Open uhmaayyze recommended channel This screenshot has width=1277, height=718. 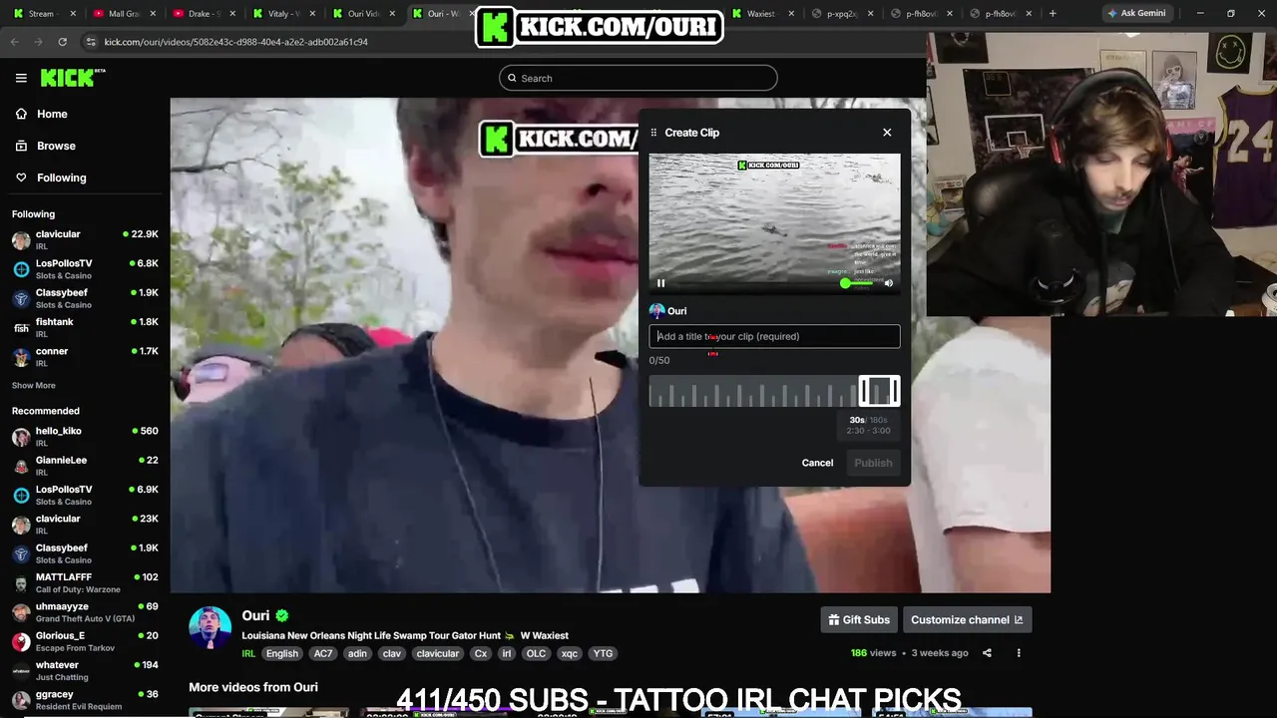pos(85,612)
